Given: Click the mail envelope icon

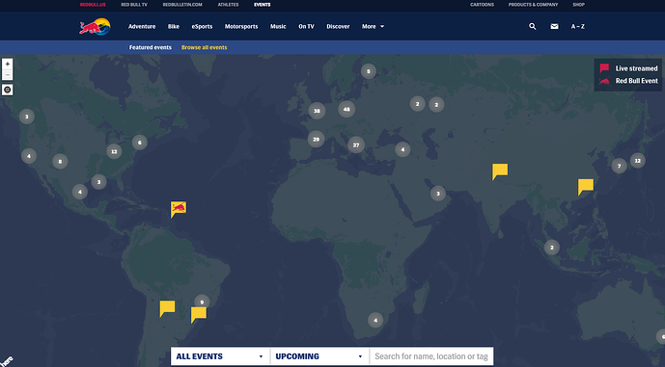Looking at the screenshot, I should (x=554, y=26).
